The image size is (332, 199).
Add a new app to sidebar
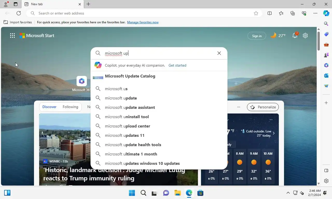click(326, 103)
